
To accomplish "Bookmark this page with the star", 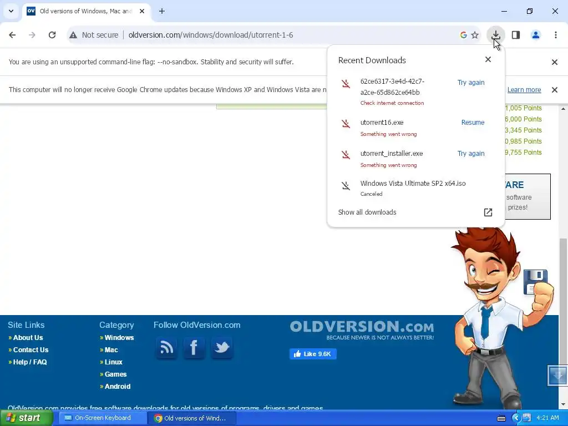I will tap(475, 35).
